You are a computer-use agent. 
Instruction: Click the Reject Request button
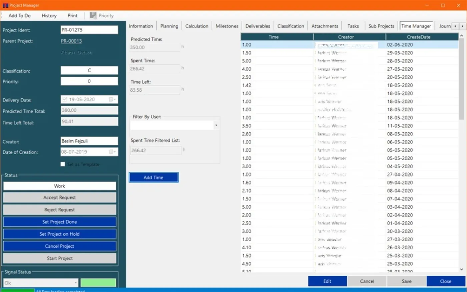pos(60,210)
